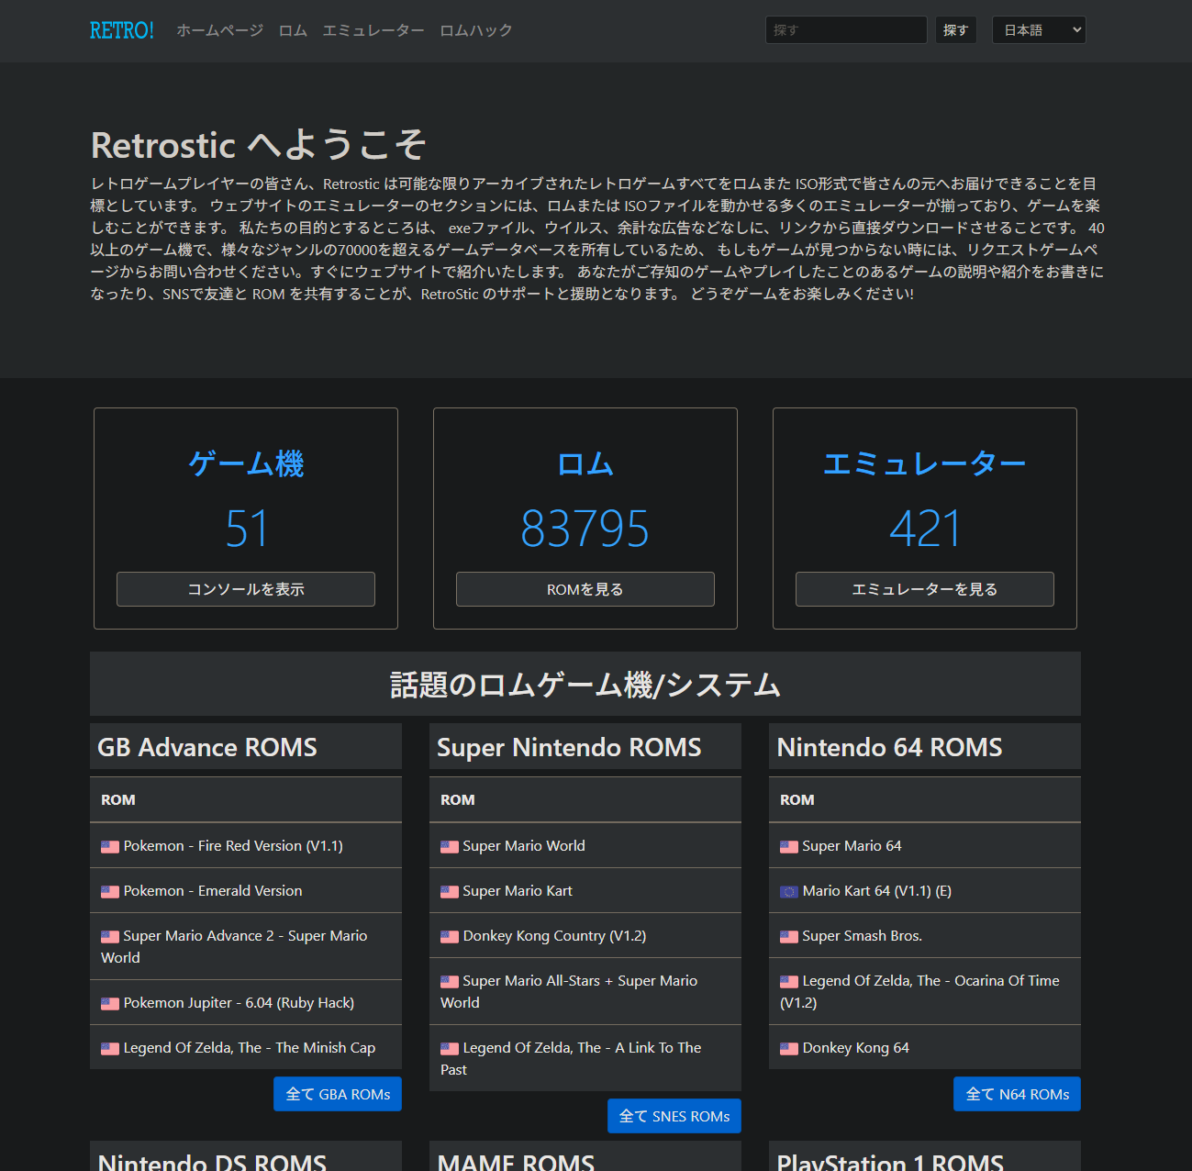Click the US flag beside Super Mario 64
Image resolution: width=1192 pixels, height=1171 pixels.
tap(789, 847)
